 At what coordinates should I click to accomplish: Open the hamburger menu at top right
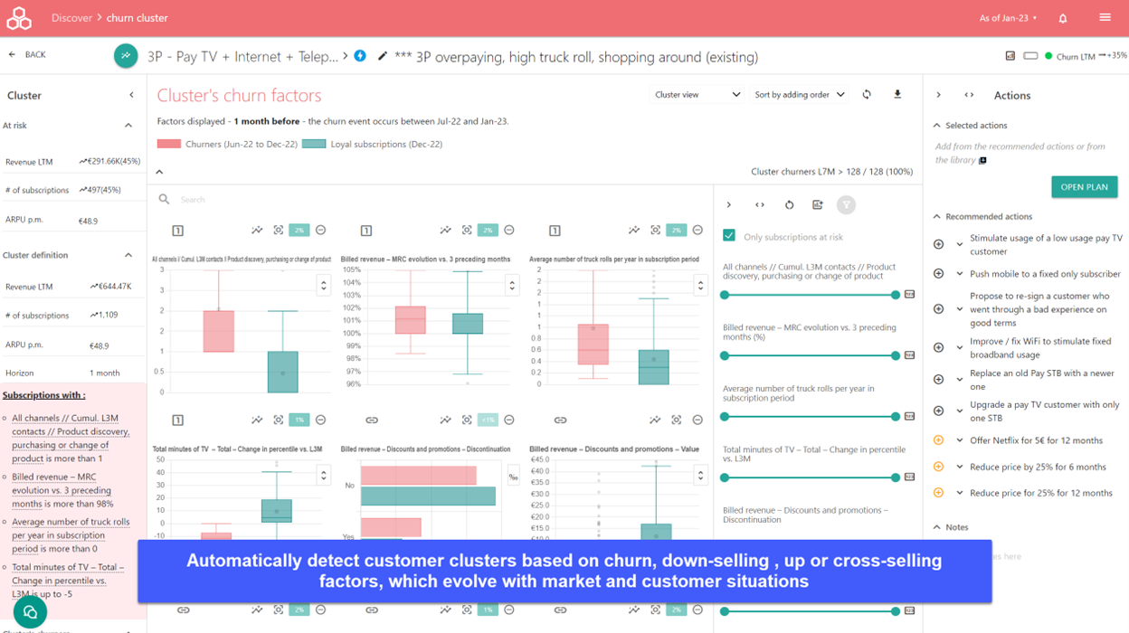(x=1104, y=17)
